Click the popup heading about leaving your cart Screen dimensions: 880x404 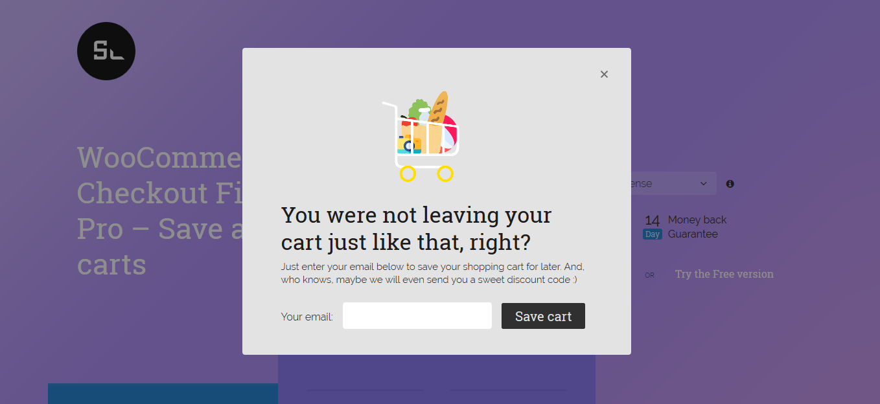click(x=416, y=229)
